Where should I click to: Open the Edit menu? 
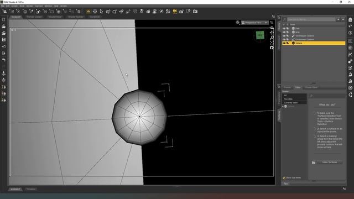pos(8,6)
